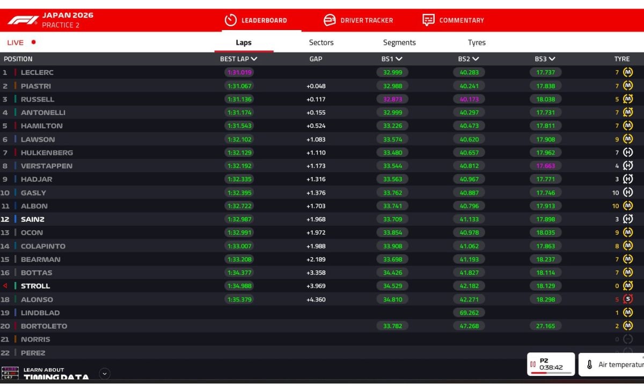The image size is (644, 391).
Task: Click Verstappen's hard tyre compound icon
Action: [x=627, y=165]
